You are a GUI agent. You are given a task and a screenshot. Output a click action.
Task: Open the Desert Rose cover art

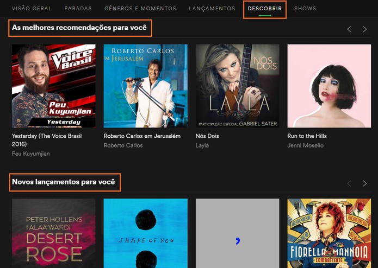53,233
